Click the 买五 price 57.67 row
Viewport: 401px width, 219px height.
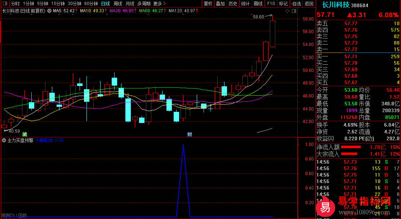pyautogui.click(x=358, y=82)
